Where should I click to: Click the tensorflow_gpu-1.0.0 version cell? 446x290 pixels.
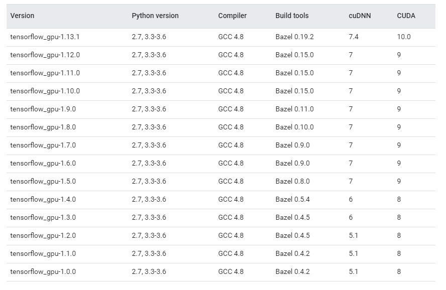coord(43,272)
